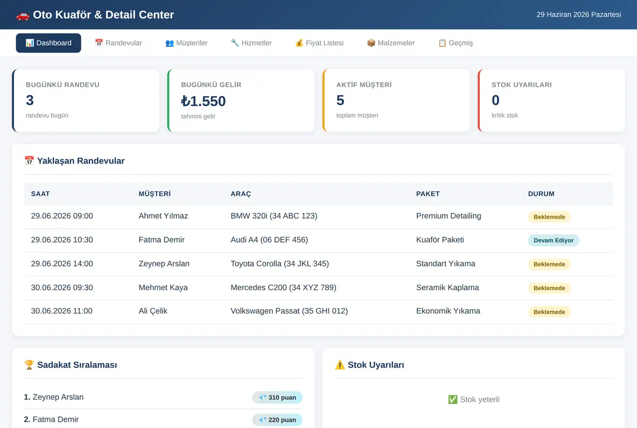Click the calendar icon beside Yaklaşan Randevular
Screen dimensions: 637x428
[29, 160]
